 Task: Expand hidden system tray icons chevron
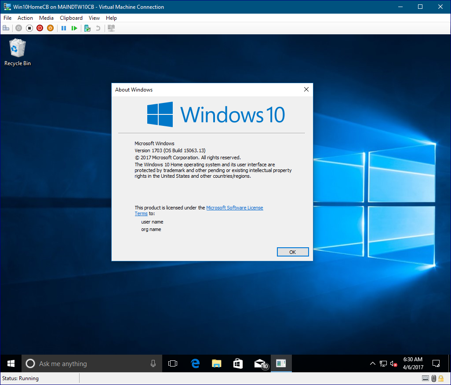coord(372,363)
